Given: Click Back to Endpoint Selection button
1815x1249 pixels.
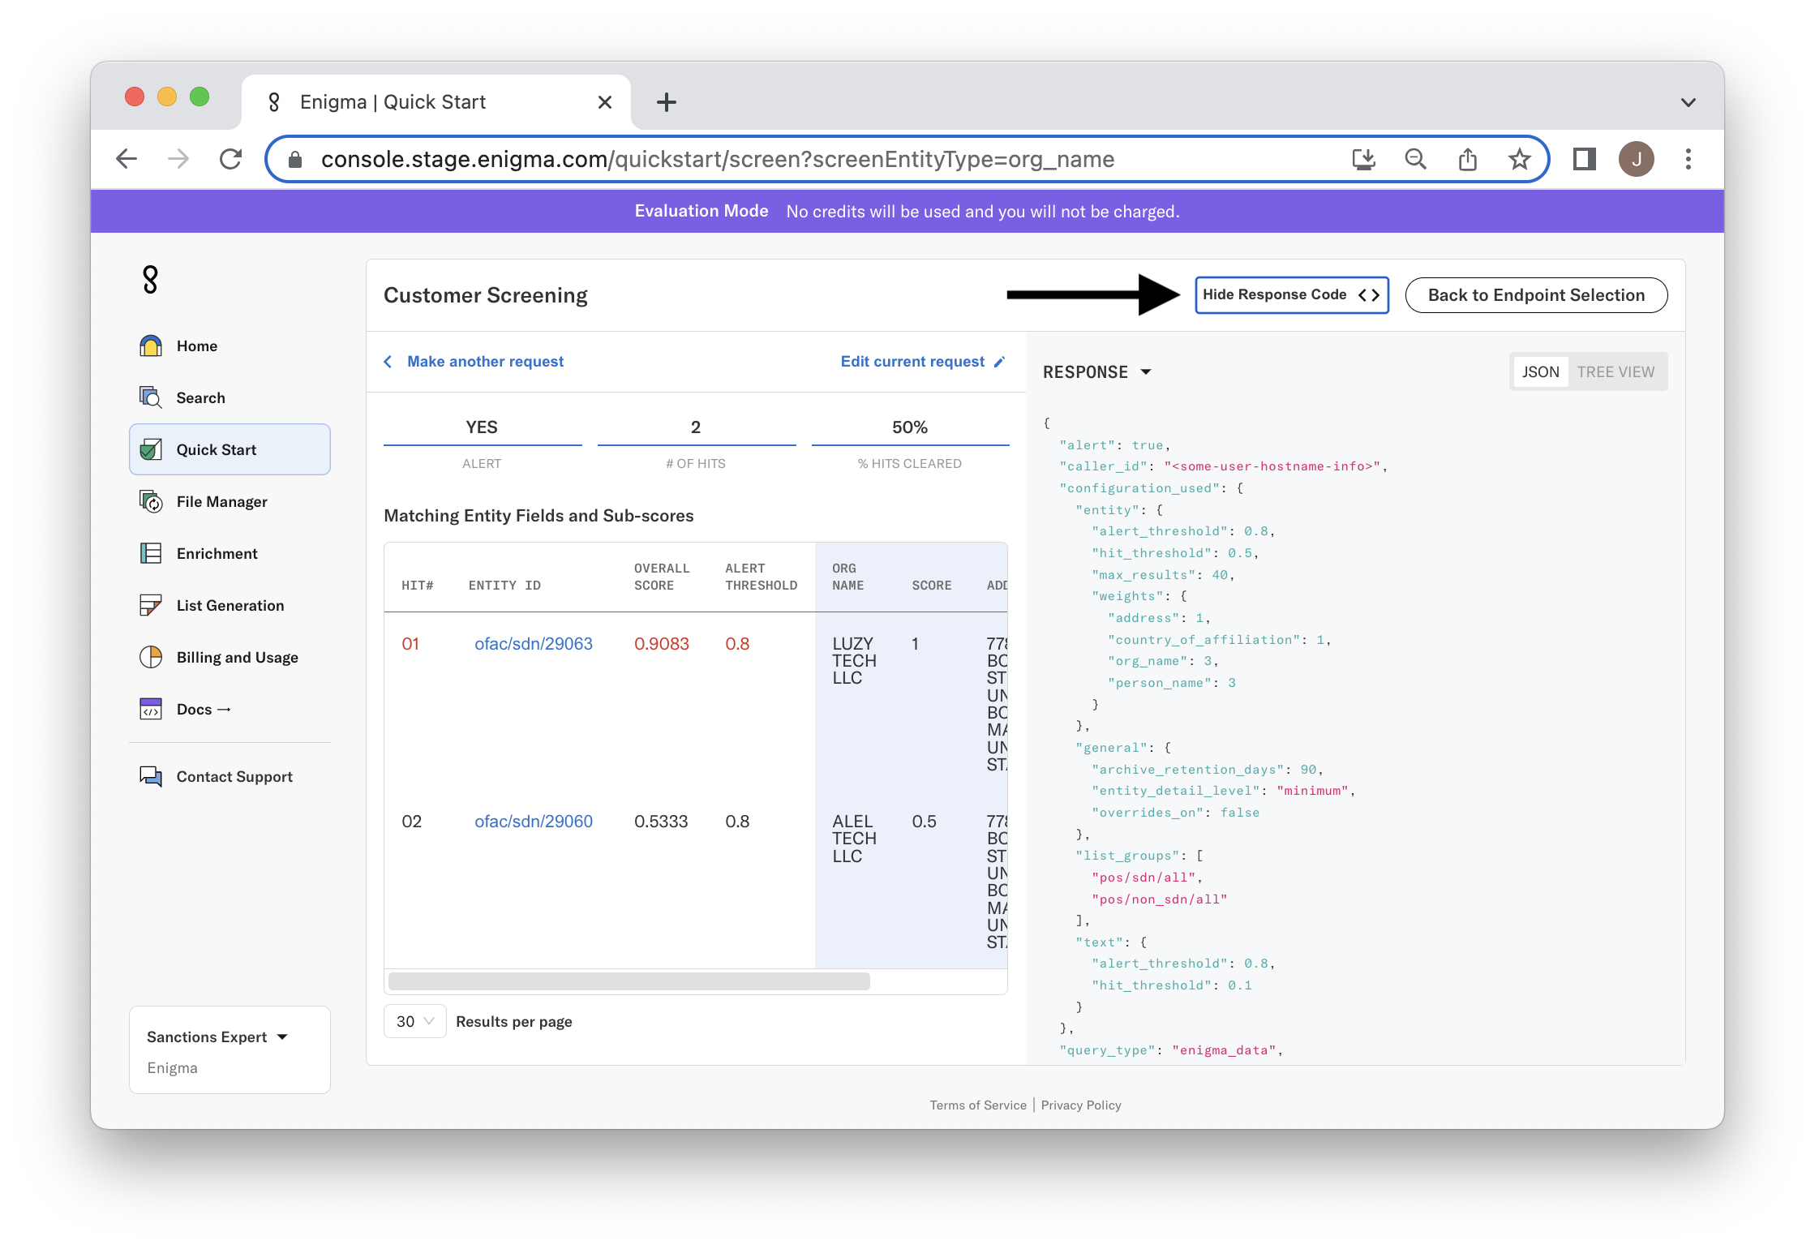Looking at the screenshot, I should click(x=1536, y=295).
